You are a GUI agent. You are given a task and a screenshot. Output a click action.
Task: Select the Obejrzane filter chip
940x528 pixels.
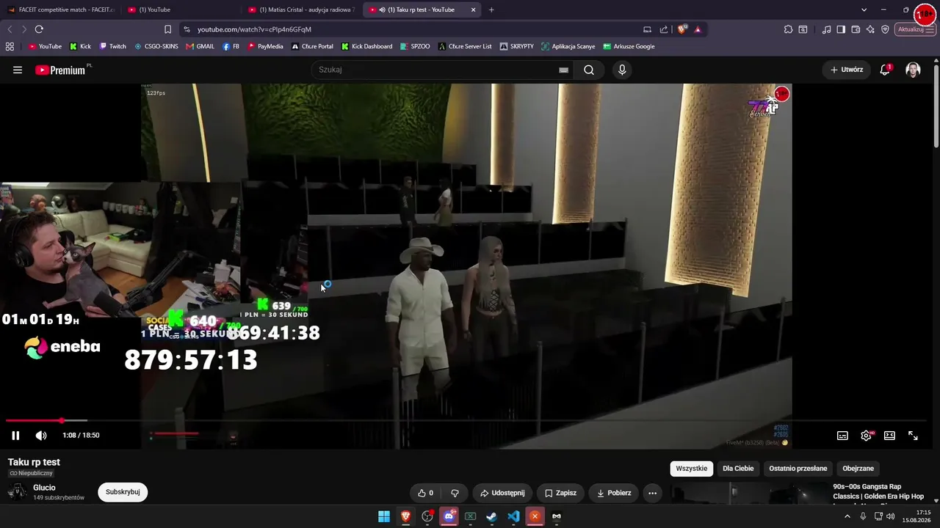point(858,469)
